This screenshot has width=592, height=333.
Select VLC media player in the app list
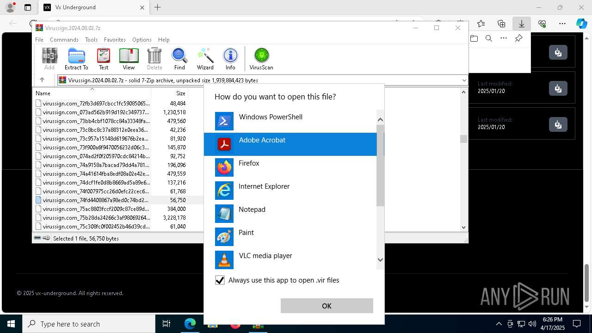coord(290,260)
